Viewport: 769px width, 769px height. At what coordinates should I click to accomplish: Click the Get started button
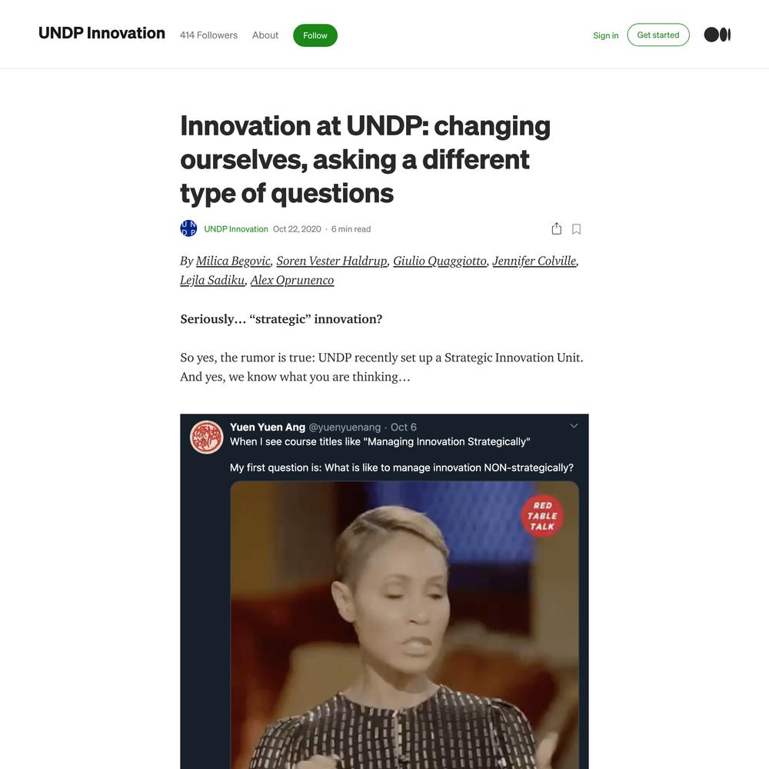658,35
